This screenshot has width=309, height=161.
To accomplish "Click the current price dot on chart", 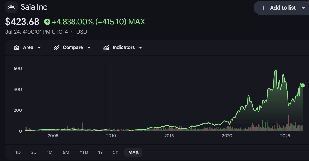I will tap(303, 85).
